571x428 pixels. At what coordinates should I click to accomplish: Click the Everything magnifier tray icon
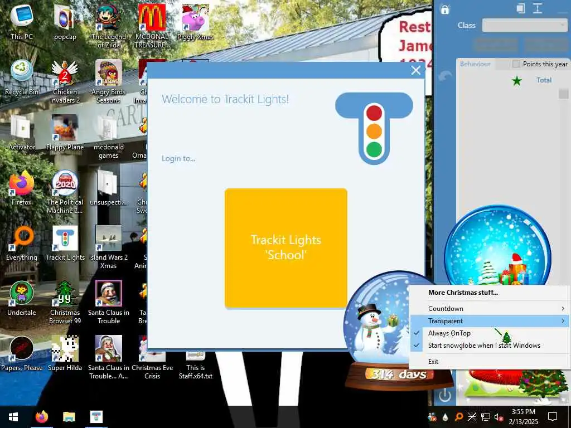point(459,417)
